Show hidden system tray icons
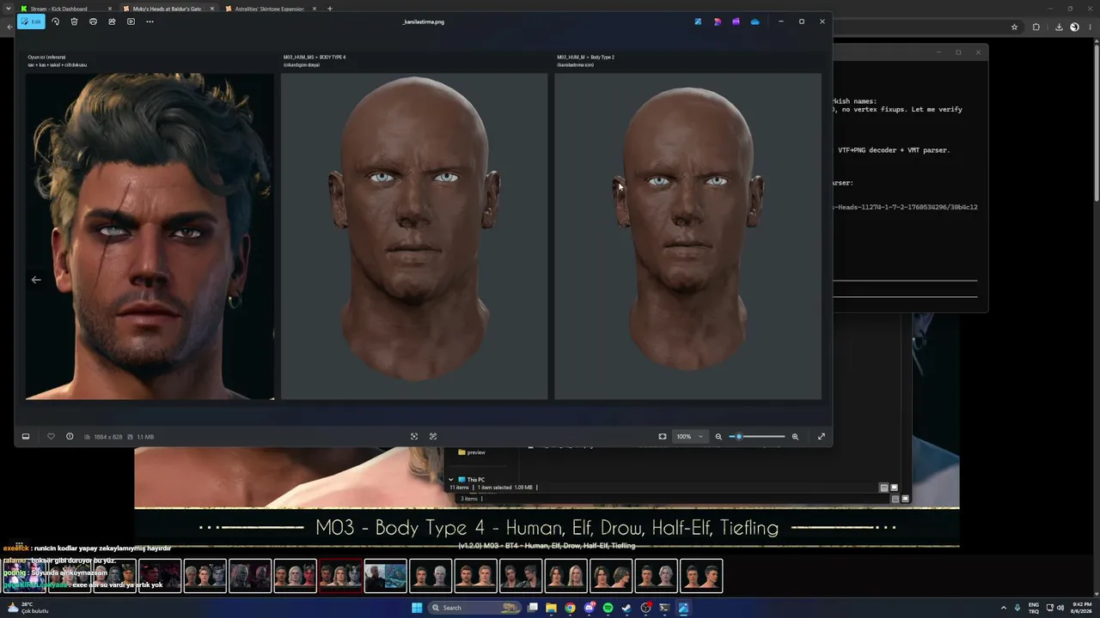 (1004, 608)
